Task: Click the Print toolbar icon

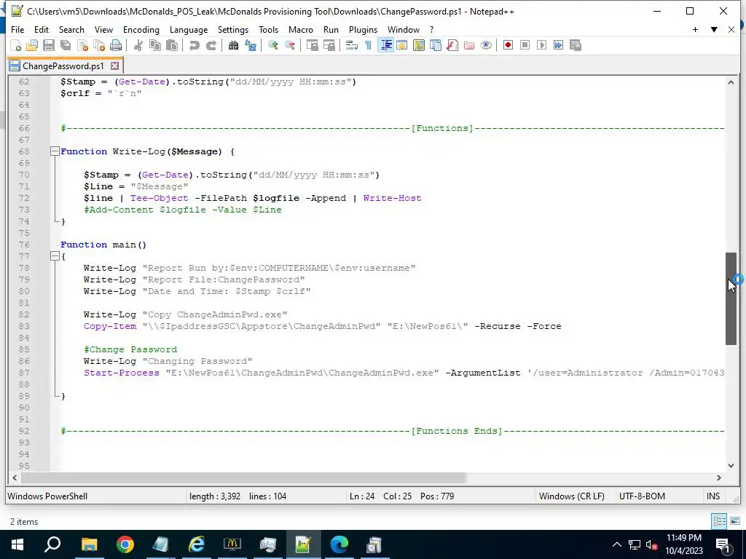Action: [x=116, y=45]
